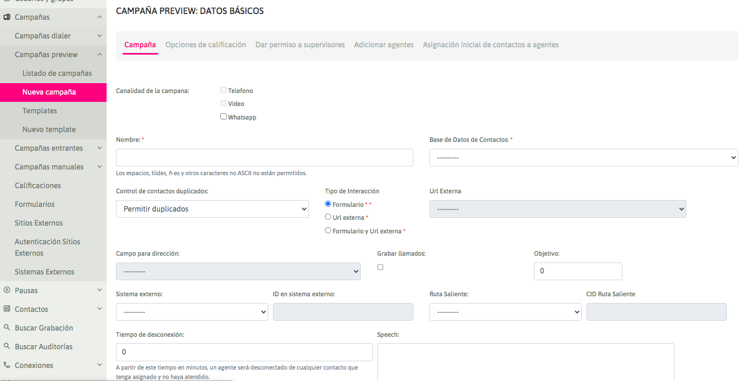Switch to Opciones de calificación tab
This screenshot has height=381, width=743.
coord(205,45)
